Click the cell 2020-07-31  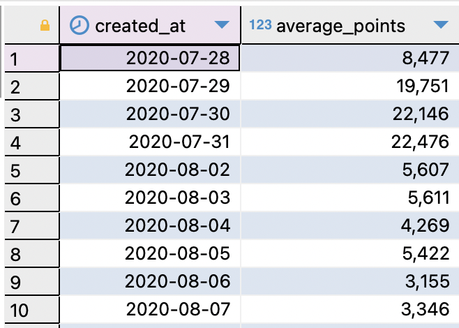point(150,142)
